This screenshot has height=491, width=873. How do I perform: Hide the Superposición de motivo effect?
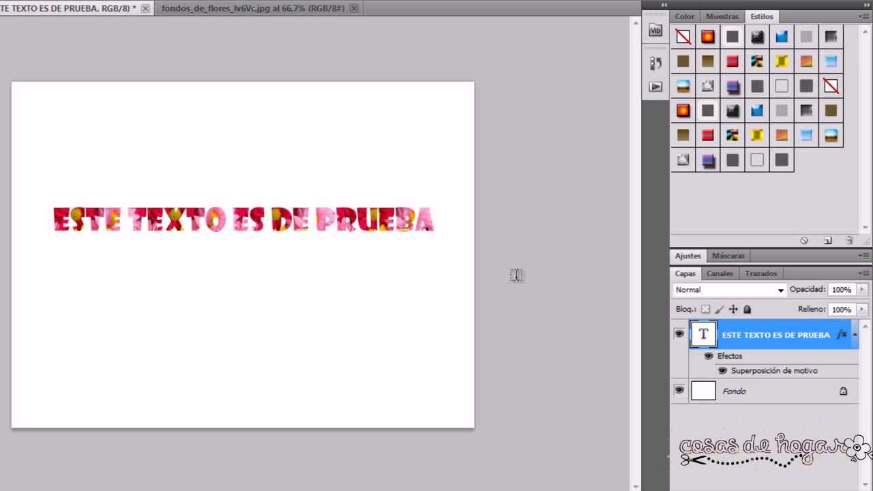tap(722, 371)
